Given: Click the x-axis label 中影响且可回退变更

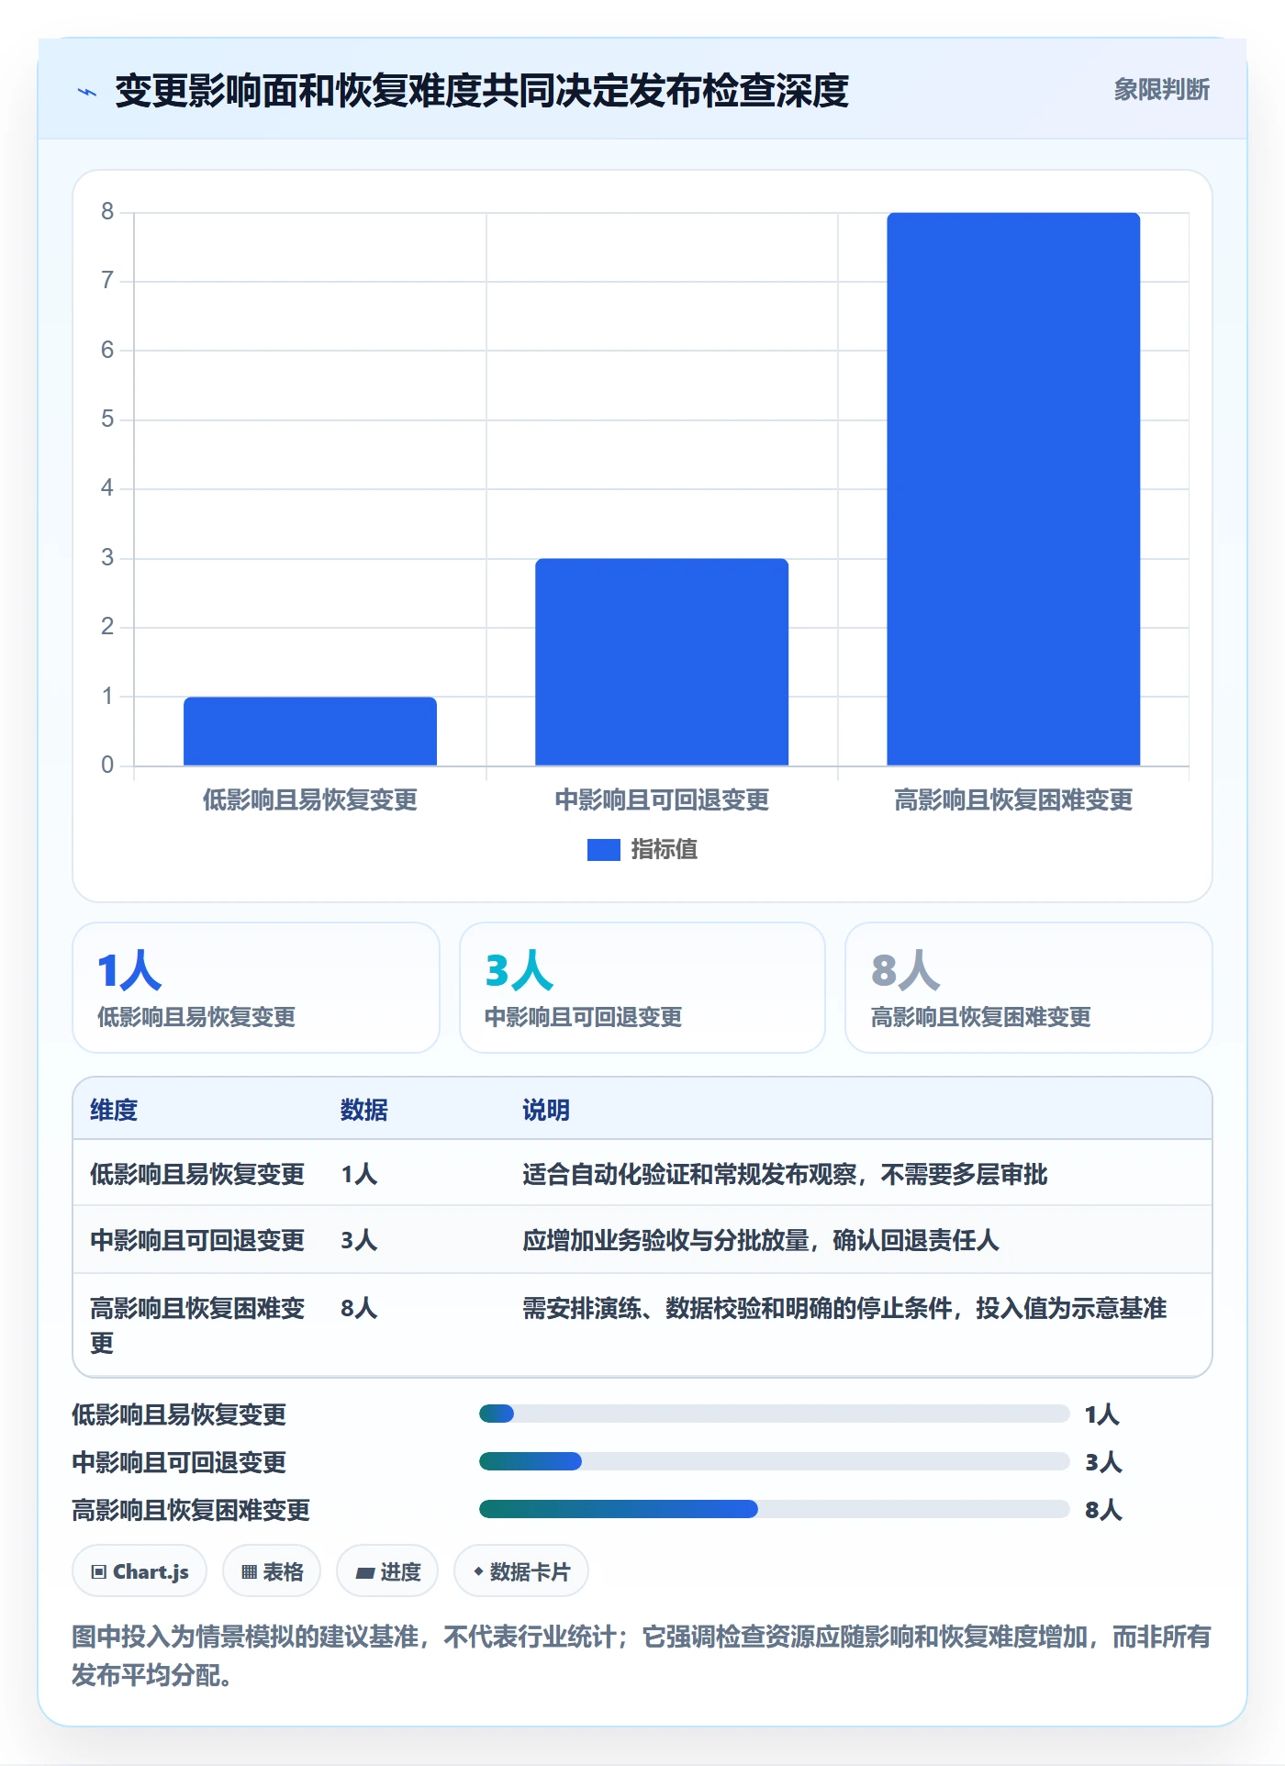Looking at the screenshot, I should point(662,800).
